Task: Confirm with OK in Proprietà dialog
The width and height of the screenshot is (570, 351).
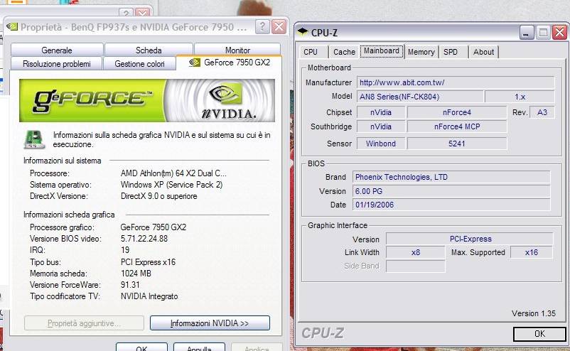Action: [141, 347]
